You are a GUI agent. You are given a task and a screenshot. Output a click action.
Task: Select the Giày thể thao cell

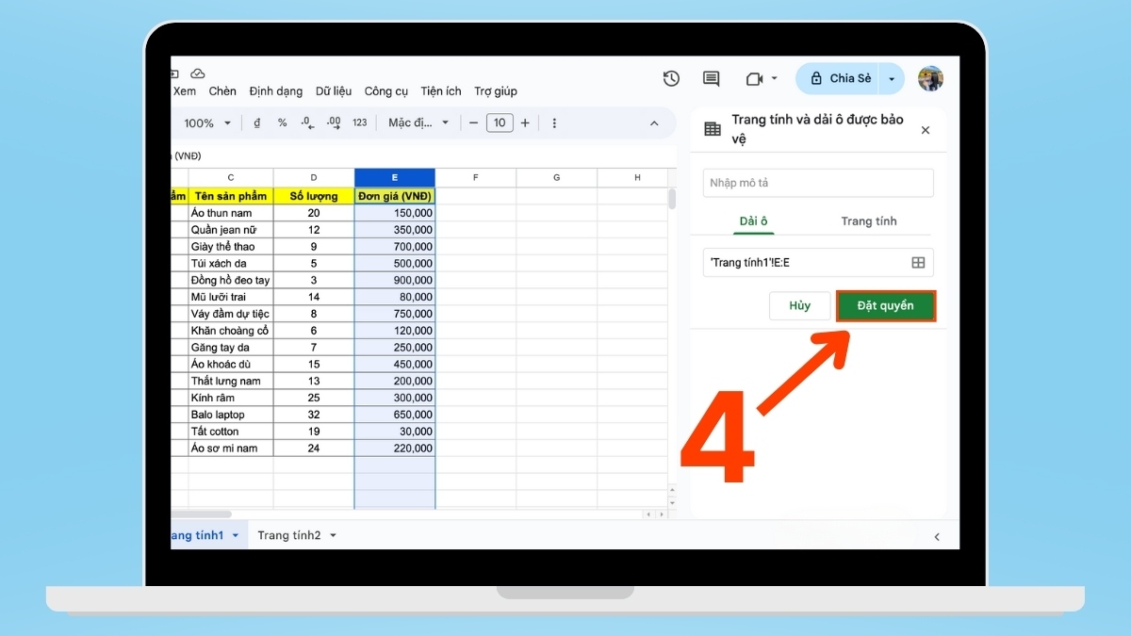pyautogui.click(x=231, y=247)
